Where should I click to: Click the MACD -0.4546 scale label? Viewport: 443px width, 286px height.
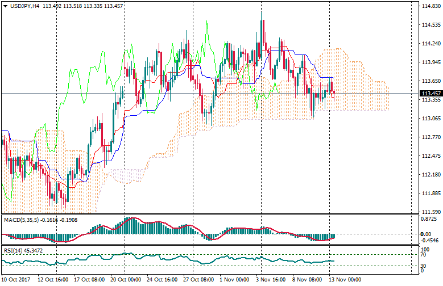pyautogui.click(x=428, y=241)
